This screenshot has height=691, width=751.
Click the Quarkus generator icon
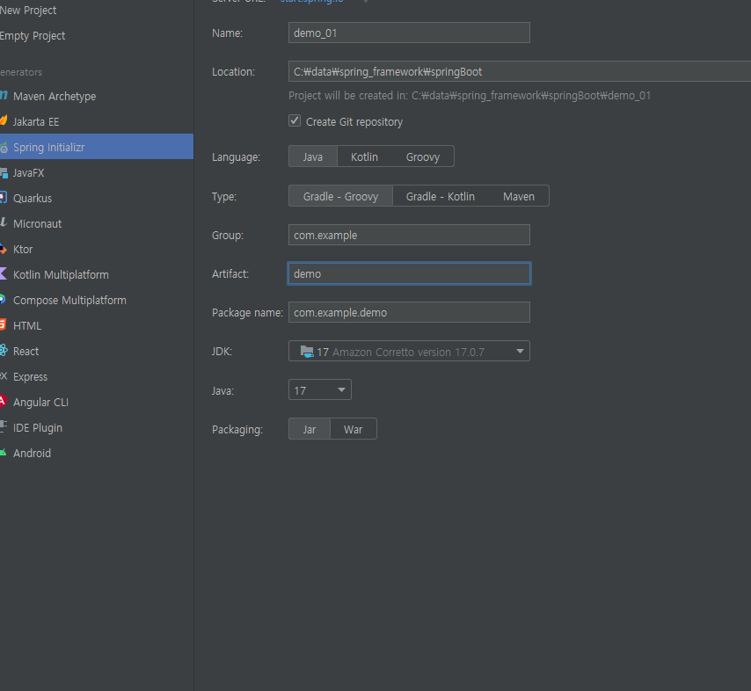click(4, 197)
